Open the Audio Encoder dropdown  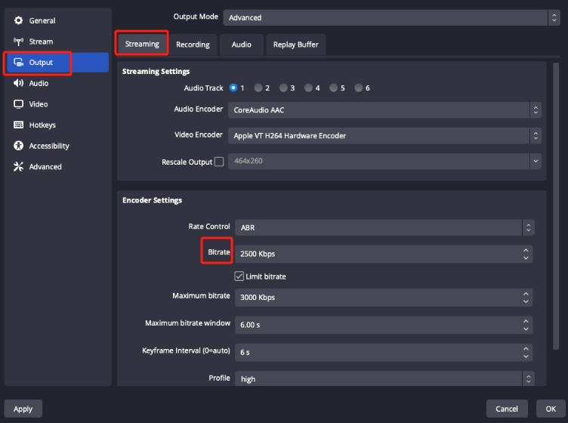click(384, 110)
